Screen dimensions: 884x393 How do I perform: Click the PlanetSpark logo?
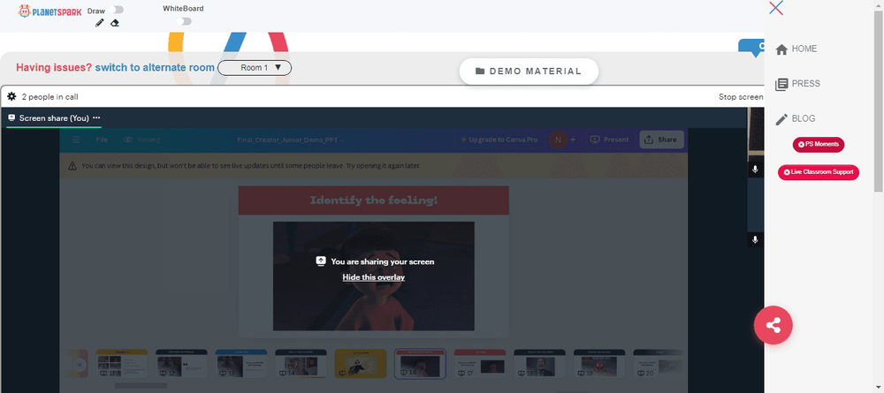point(50,11)
